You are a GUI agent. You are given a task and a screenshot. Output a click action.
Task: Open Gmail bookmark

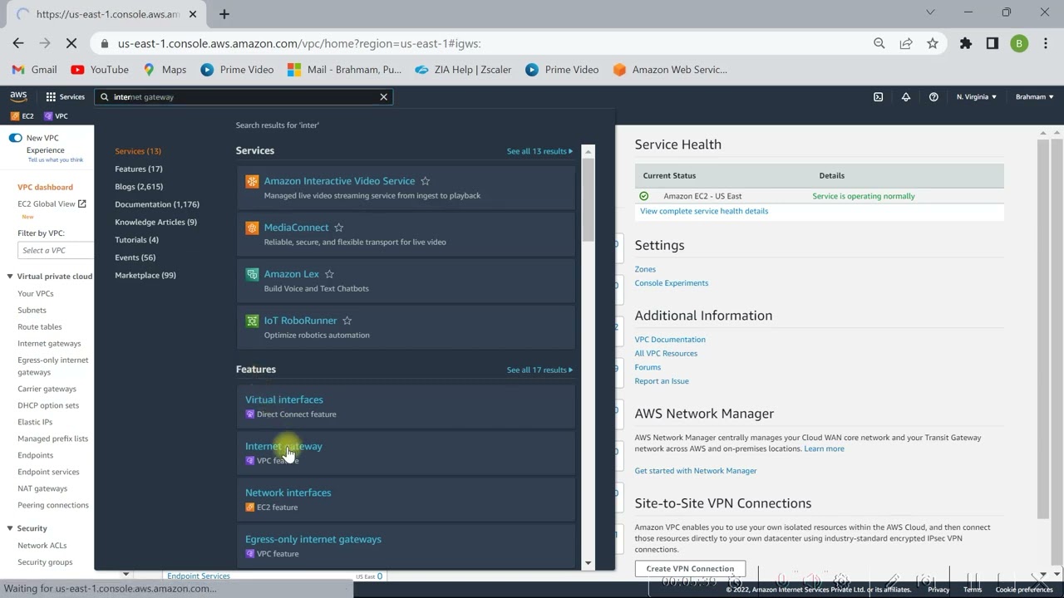pos(34,70)
